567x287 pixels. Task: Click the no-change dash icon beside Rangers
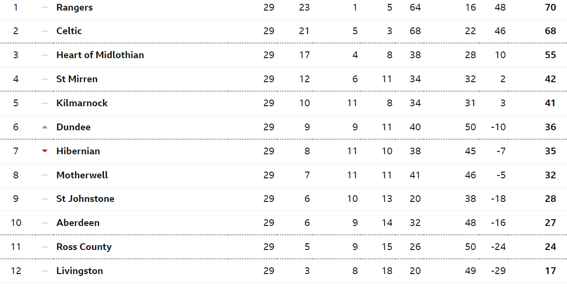[x=45, y=7]
